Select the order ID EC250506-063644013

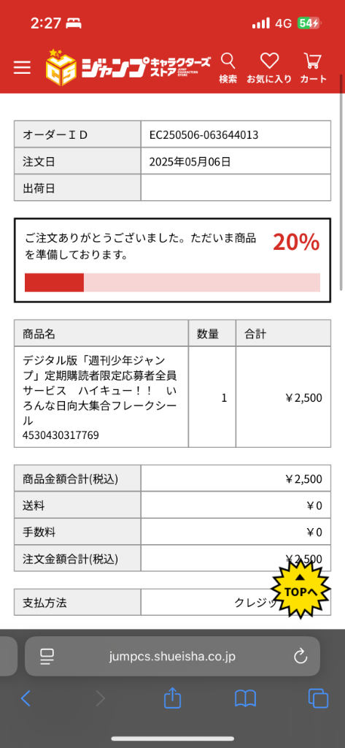[204, 135]
